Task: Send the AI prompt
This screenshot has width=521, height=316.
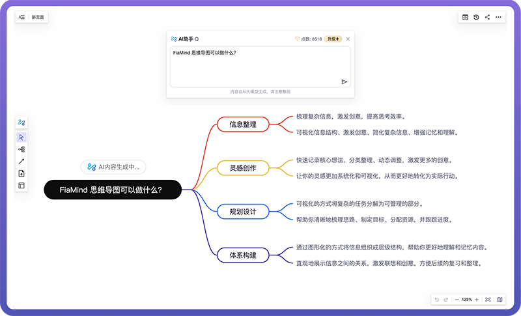Action: click(345, 81)
